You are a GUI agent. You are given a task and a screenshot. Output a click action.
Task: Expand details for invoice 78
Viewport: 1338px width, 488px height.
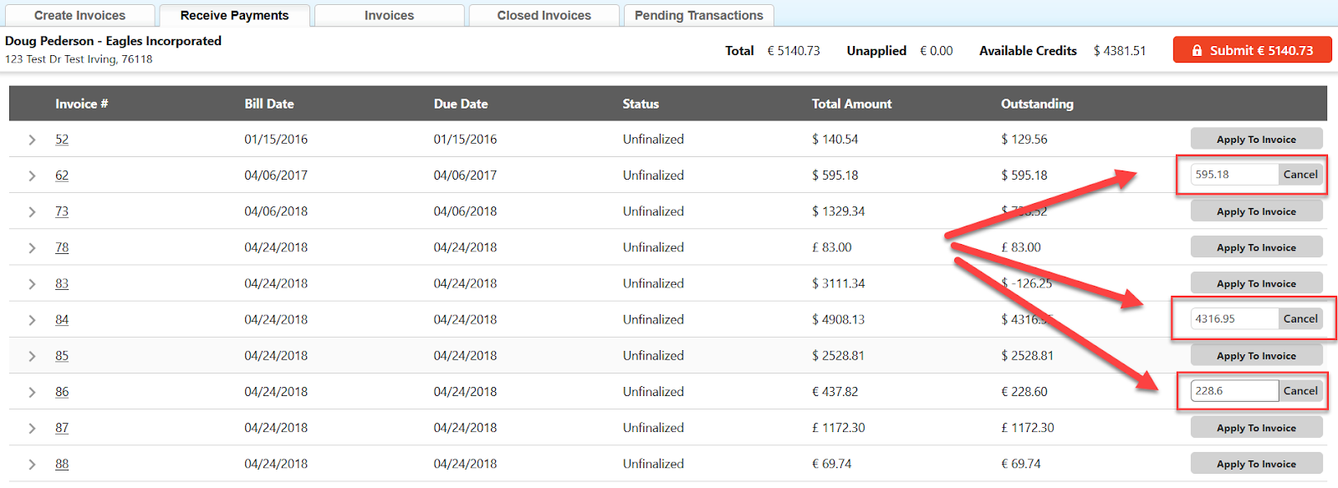[x=32, y=247]
